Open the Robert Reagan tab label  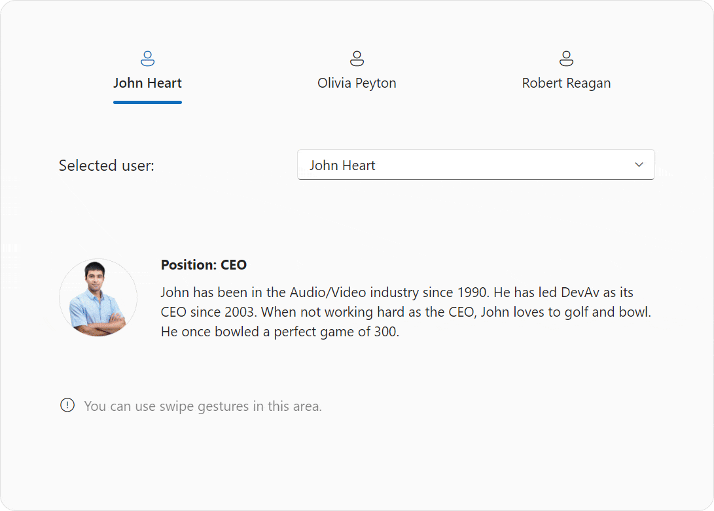(x=566, y=83)
